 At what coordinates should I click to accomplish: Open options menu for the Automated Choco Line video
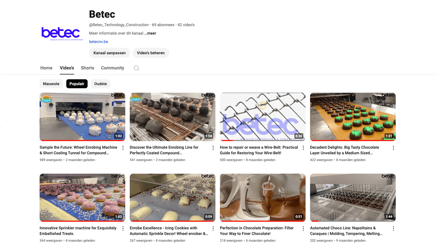(393, 228)
